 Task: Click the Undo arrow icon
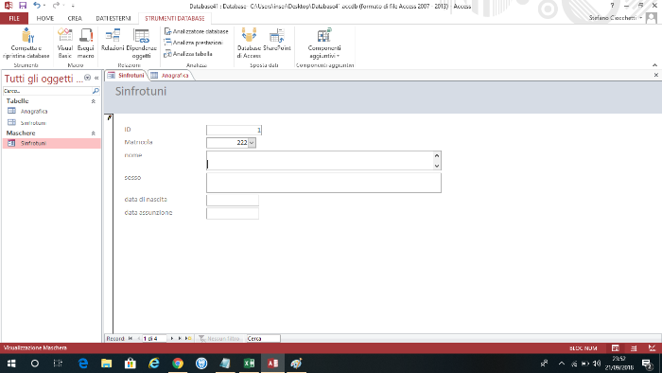tap(37, 6)
